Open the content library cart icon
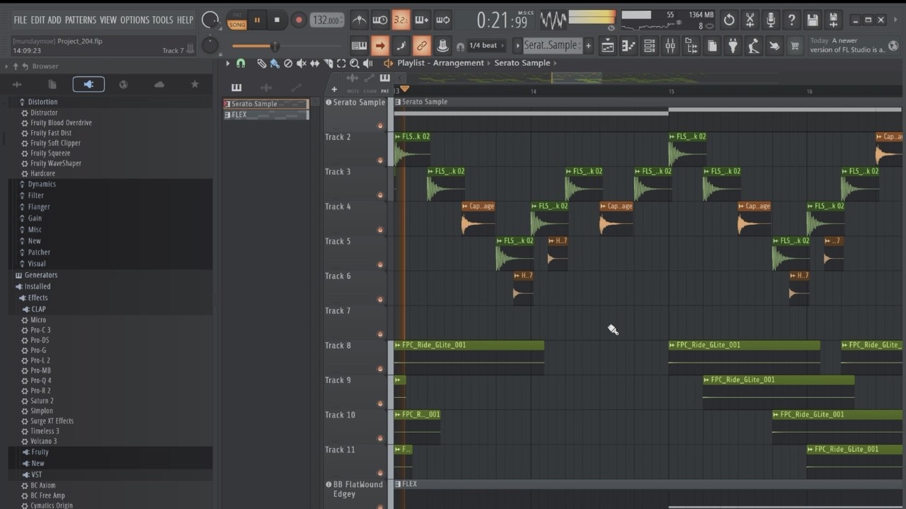 795,46
